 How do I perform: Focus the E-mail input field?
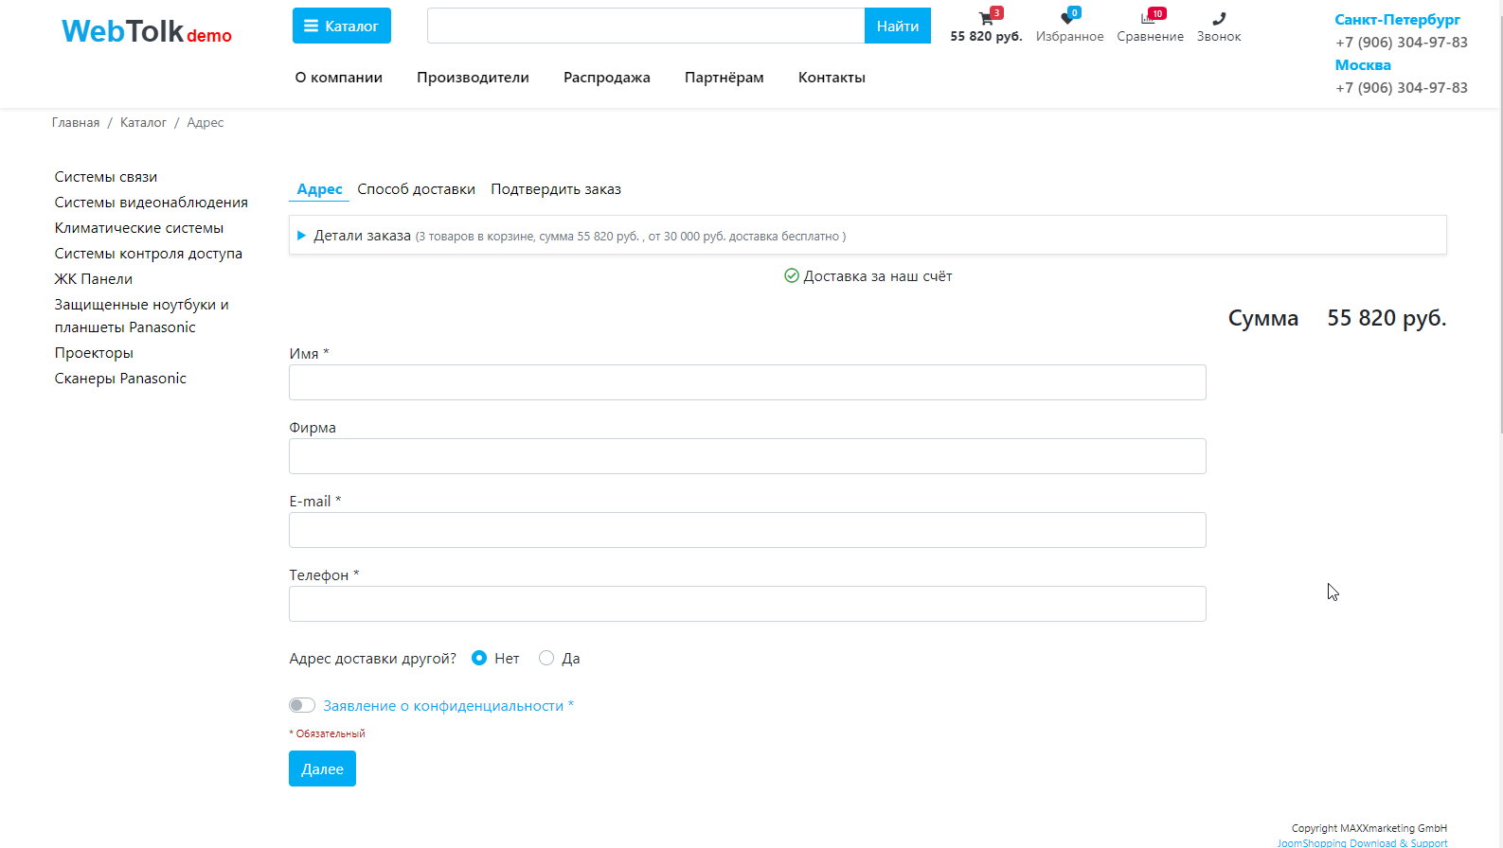coord(747,530)
